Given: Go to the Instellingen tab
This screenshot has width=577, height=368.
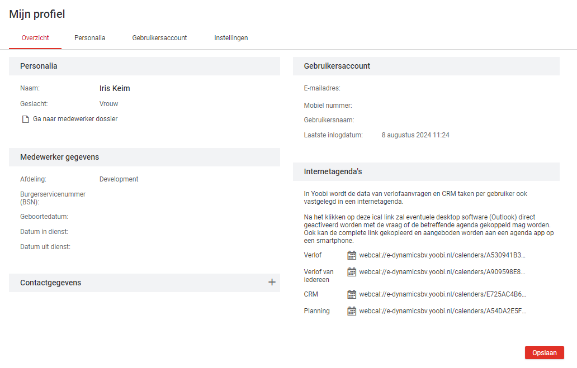Looking at the screenshot, I should coord(231,38).
